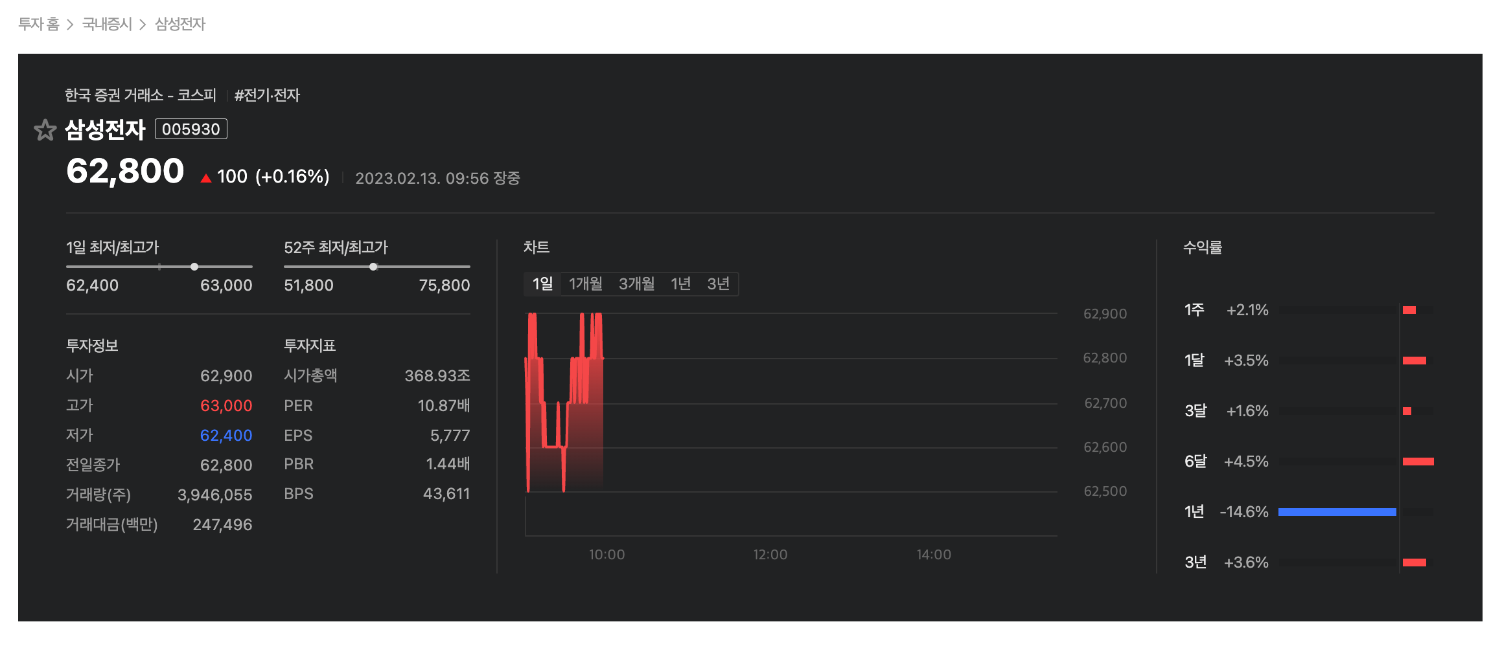The image size is (1502, 646).
Task: Click the 1달 +3.5% red return bar
Action: tap(1414, 361)
